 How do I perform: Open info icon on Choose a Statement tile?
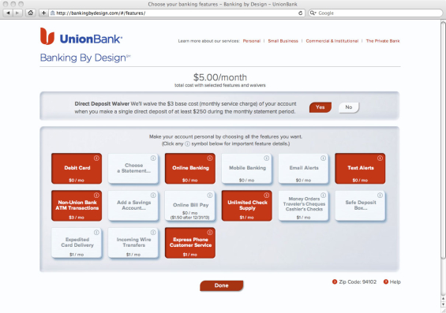click(153, 158)
